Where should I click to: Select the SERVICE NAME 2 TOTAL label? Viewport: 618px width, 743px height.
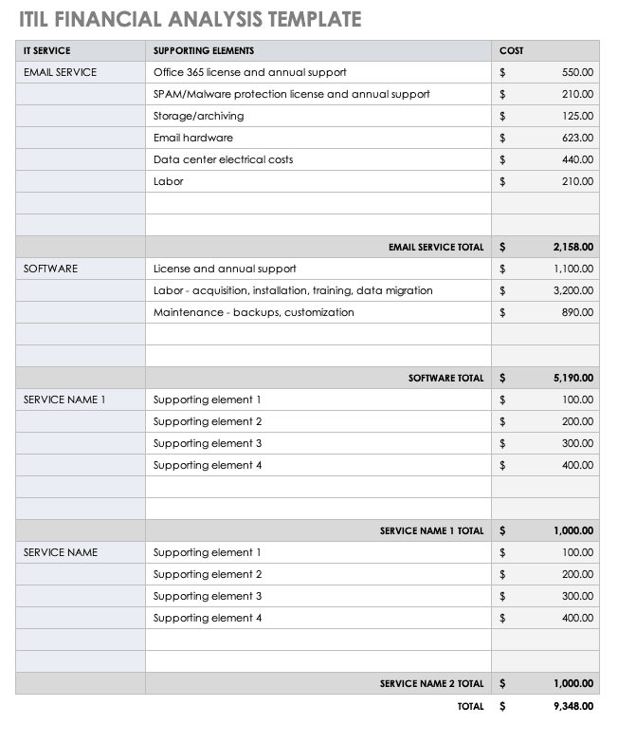click(x=431, y=683)
